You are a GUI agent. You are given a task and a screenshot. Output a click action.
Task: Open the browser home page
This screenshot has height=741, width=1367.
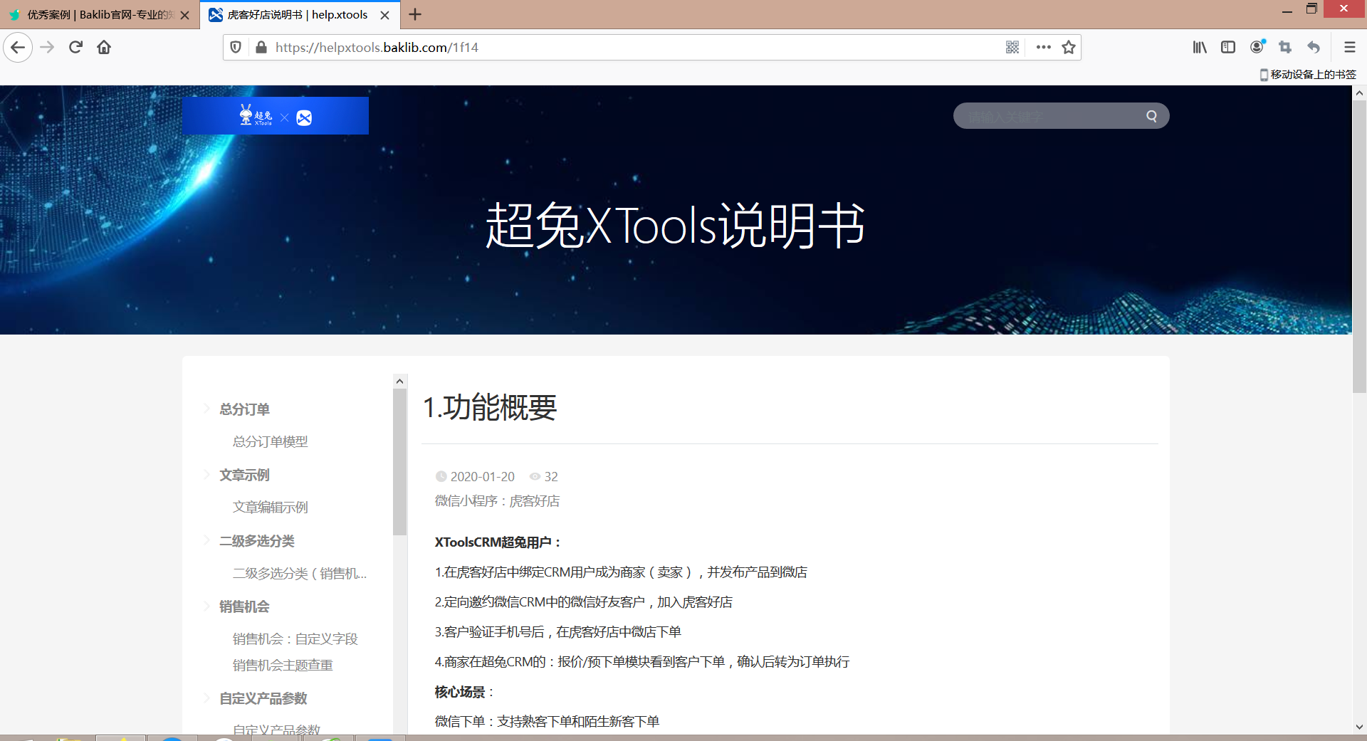(104, 48)
